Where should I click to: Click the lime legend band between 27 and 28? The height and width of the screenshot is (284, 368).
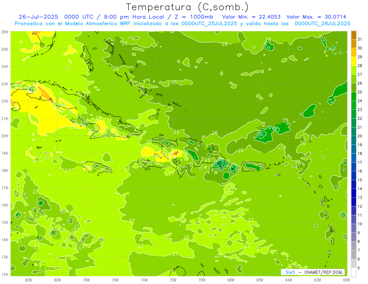point(354,70)
